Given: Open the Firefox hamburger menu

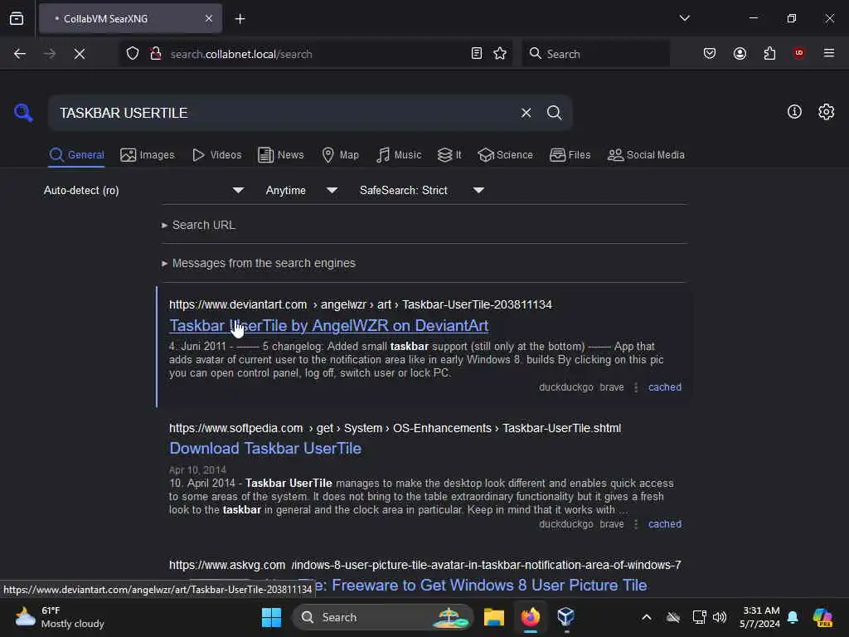Looking at the screenshot, I should click(829, 53).
